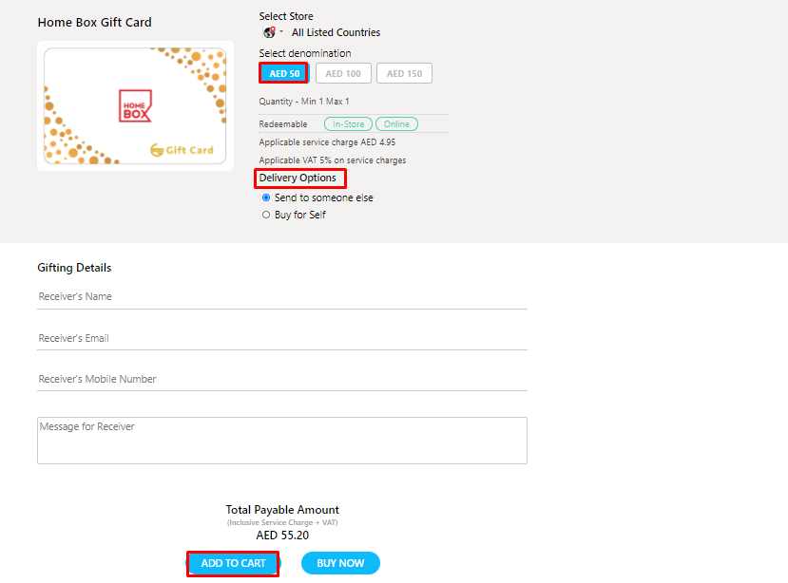This screenshot has width=788, height=583.
Task: Click the Home Box Gift Card title
Action: click(94, 23)
